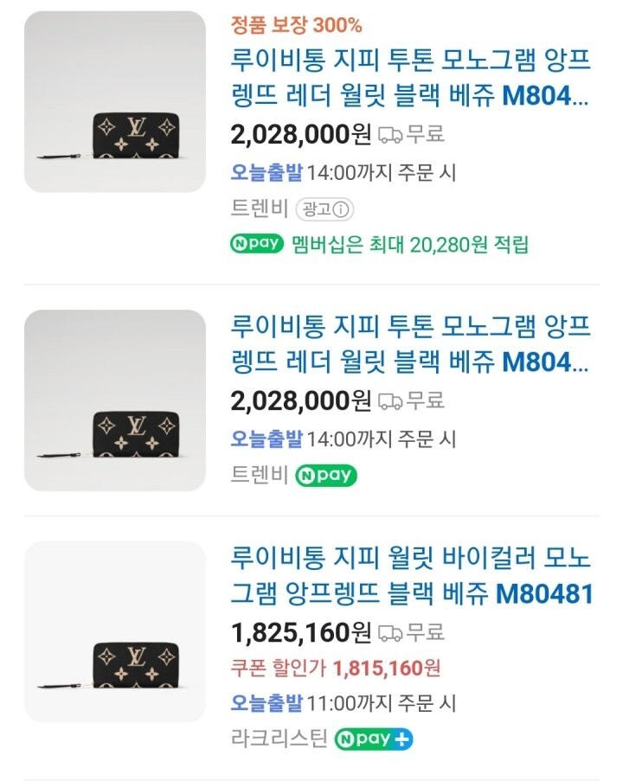Click the 광고 info icon badge
This screenshot has height=781, width=623.
[x=325, y=208]
